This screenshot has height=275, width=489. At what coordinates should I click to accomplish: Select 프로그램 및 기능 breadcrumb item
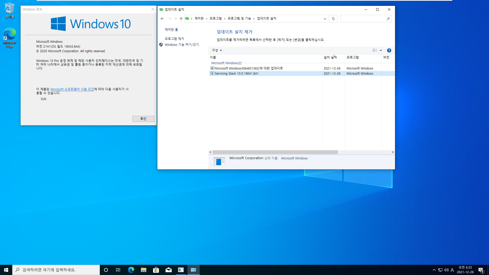(x=239, y=19)
